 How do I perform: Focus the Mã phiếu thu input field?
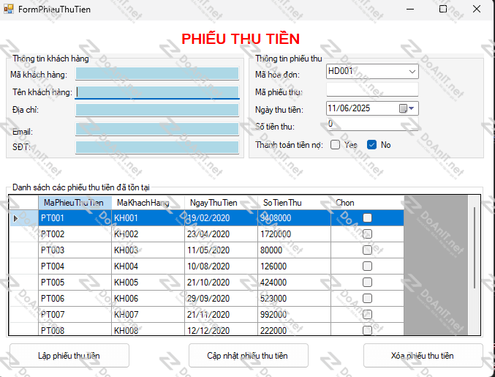pos(372,90)
